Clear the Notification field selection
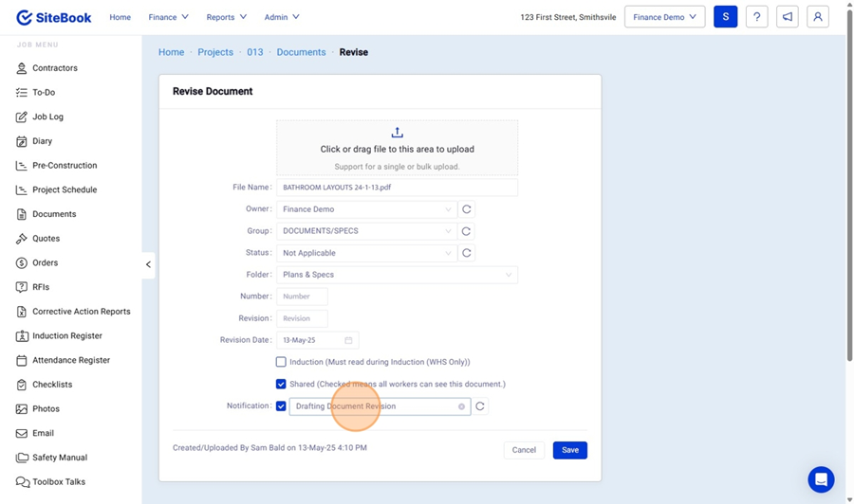The height and width of the screenshot is (504, 854). [461, 406]
